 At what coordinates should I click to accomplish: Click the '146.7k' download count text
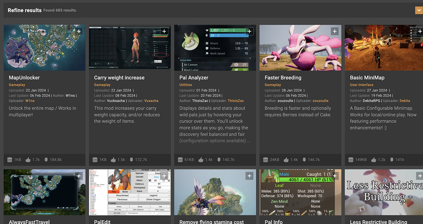tap(314, 160)
